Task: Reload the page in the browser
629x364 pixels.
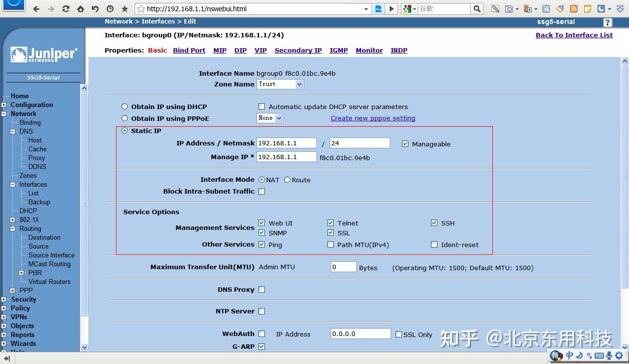Action: (x=65, y=8)
